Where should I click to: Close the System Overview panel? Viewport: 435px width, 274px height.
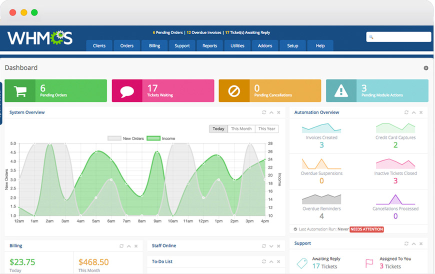pyautogui.click(x=278, y=112)
